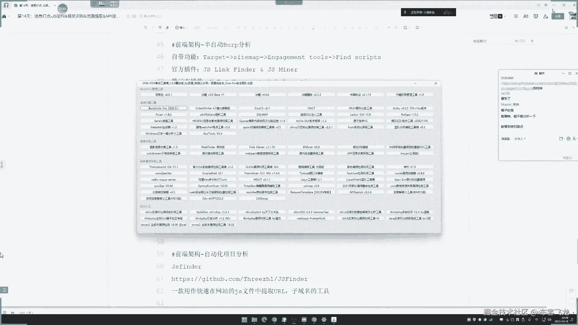Click the eraser clear-format icon
This screenshot has width=578, height=325.
click(167, 28)
